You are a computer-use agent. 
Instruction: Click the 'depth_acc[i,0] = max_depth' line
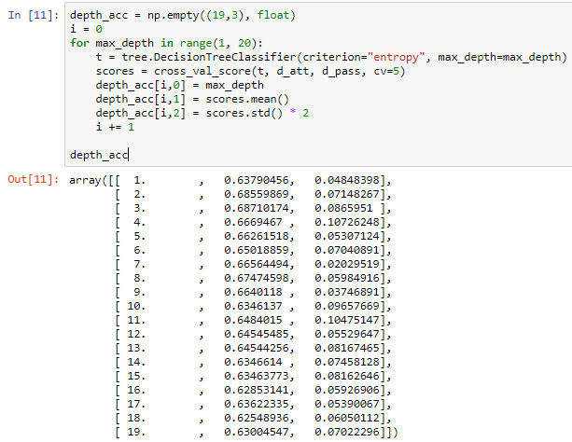click(x=179, y=86)
